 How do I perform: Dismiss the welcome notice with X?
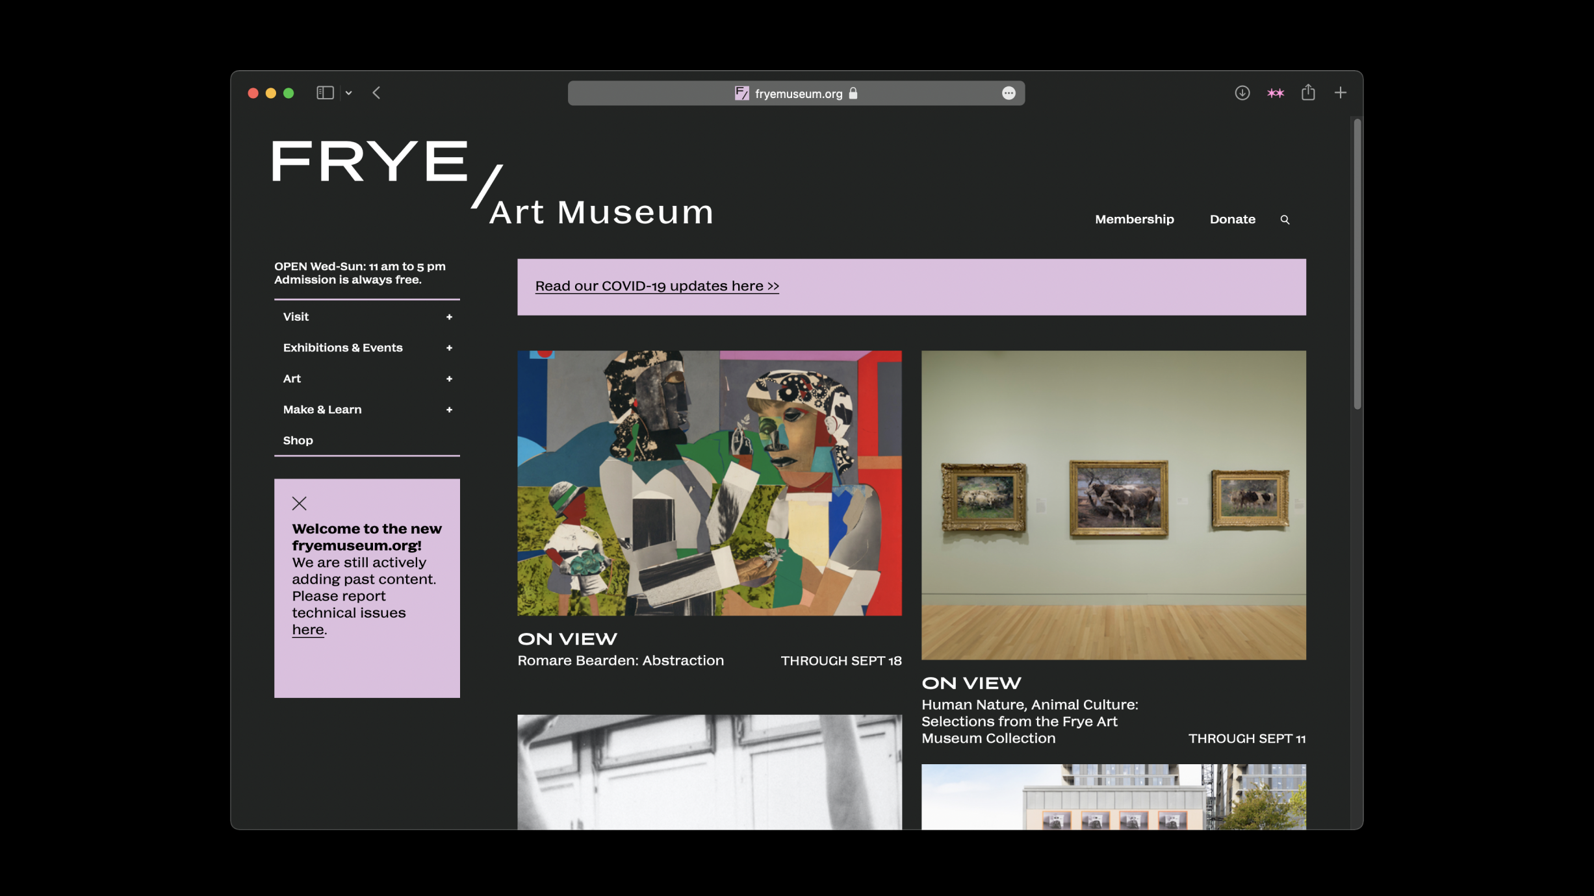299,503
